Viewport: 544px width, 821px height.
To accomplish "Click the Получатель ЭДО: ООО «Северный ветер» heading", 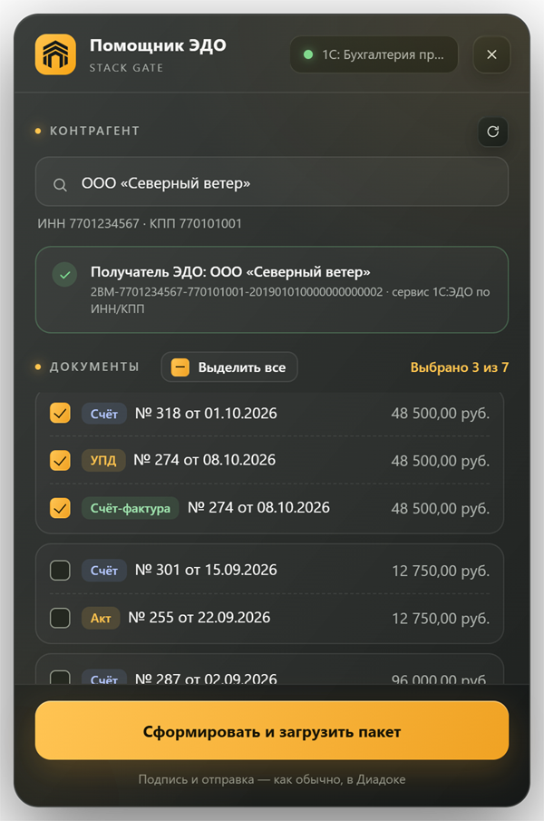I will (x=230, y=272).
